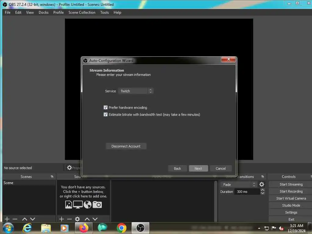This screenshot has width=312, height=234.
Task: Click the display capture monitor icon
Action: [78, 204]
